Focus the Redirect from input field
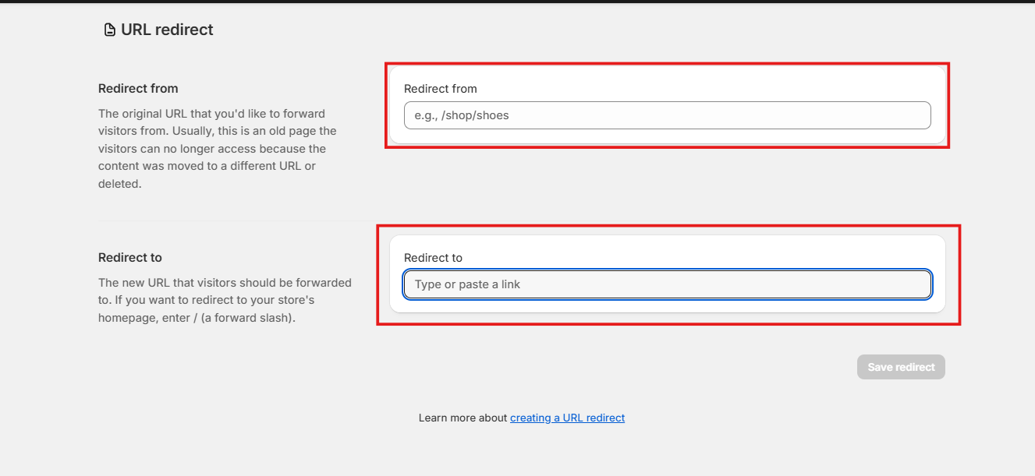This screenshot has height=476, width=1035. click(x=667, y=115)
